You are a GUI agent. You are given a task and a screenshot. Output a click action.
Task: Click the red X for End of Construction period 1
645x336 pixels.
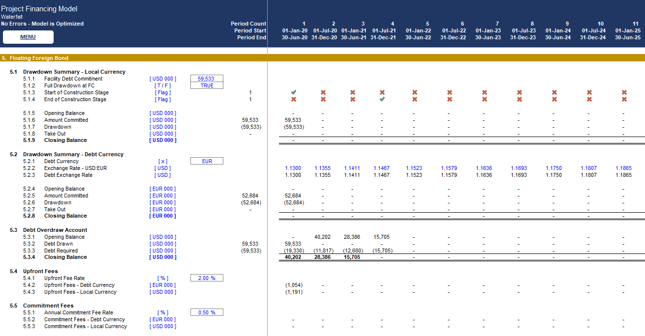click(x=294, y=99)
